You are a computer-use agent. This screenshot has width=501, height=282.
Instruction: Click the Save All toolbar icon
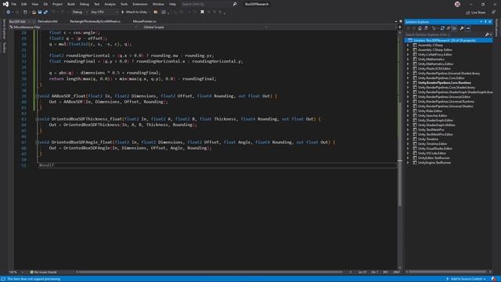[45, 13]
